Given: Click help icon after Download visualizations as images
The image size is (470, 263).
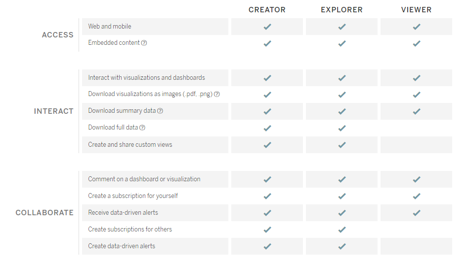Looking at the screenshot, I should coord(217,94).
